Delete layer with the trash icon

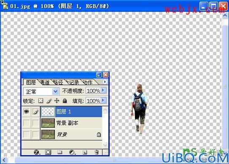97,152
